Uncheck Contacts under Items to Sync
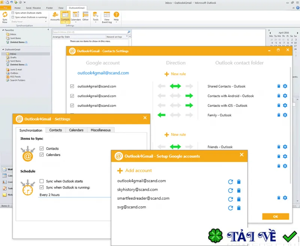The image size is (300, 246). [x=42, y=148]
